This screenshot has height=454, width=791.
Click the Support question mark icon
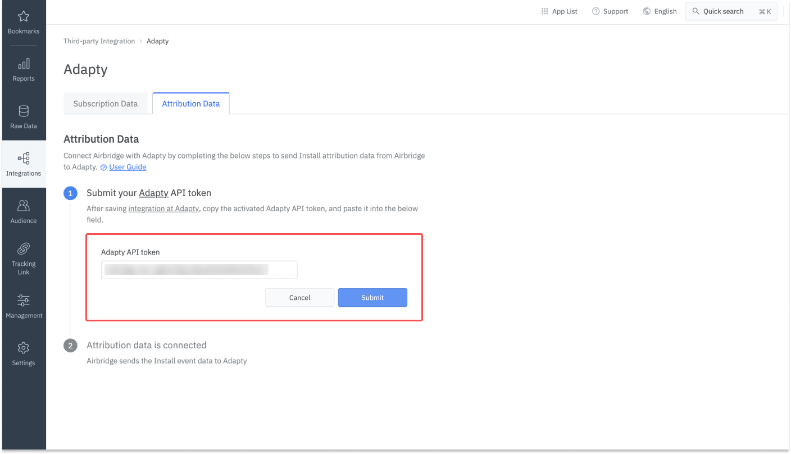coord(595,11)
